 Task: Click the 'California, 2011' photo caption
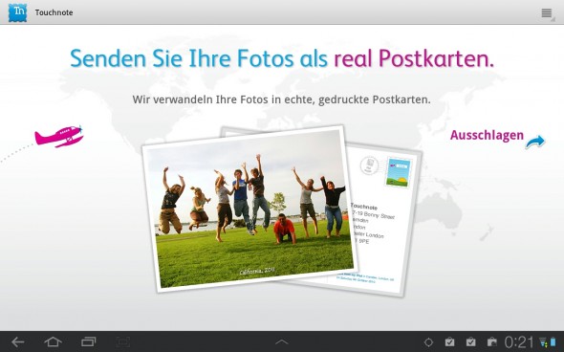point(257,271)
